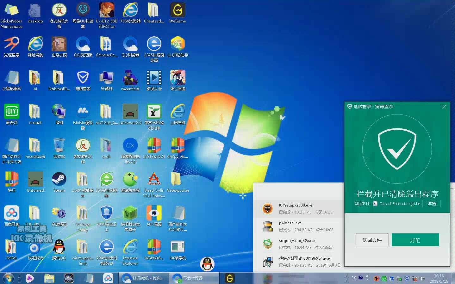
Task: Select the Cheatsad folder on desktop
Action: (154, 13)
